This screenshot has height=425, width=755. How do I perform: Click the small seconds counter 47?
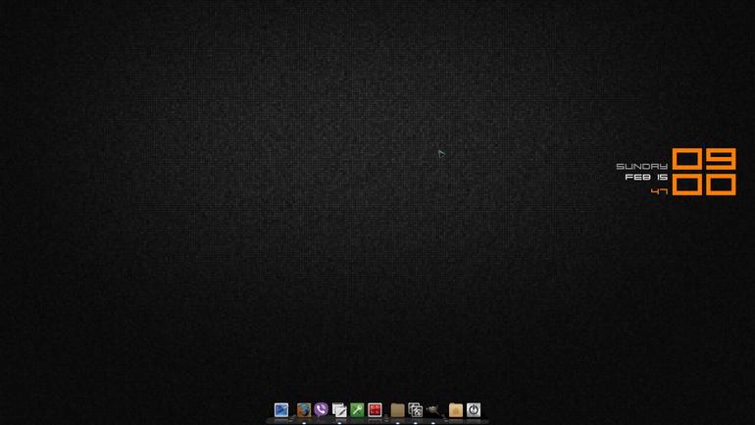[x=659, y=191]
